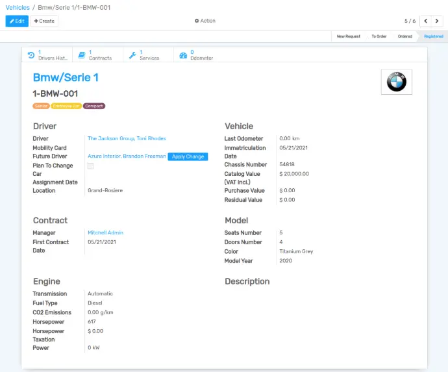This screenshot has width=448, height=372.
Task: Click the Action gear icon
Action: tap(197, 21)
